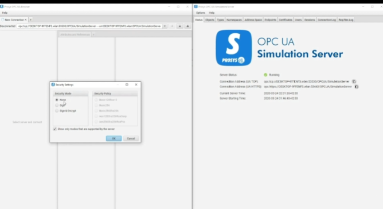Click the Prosys Simulation Server logo
Image resolution: width=383 pixels, height=209 pixels.
click(234, 48)
